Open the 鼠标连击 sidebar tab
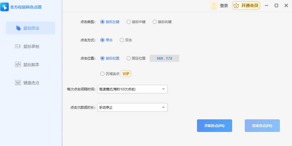 (x=31, y=28)
